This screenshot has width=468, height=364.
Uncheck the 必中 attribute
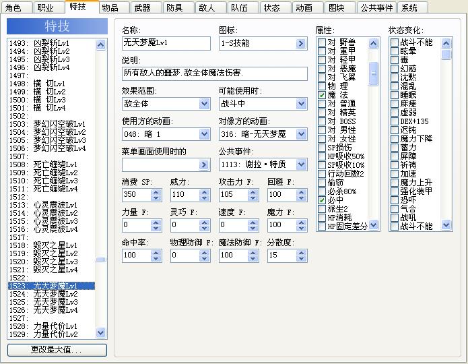point(322,200)
